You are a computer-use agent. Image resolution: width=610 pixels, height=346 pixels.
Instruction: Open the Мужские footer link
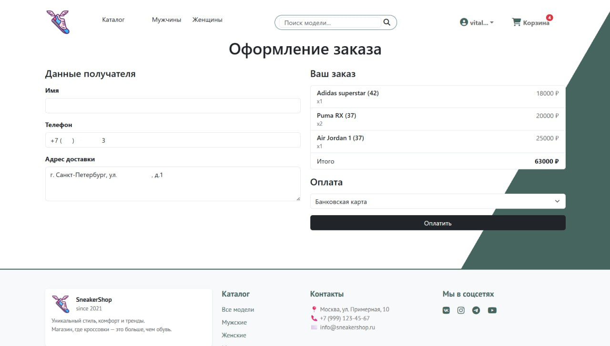point(234,322)
